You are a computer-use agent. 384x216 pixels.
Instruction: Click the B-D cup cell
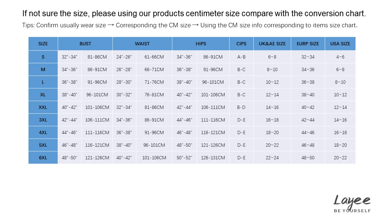(x=241, y=107)
